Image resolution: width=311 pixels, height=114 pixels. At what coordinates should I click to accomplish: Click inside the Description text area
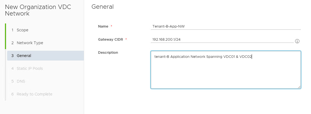point(226,72)
